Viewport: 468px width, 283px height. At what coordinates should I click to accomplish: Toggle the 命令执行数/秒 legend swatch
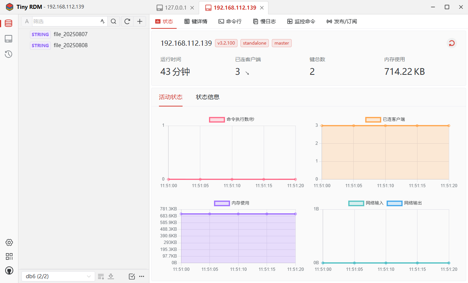coord(217,119)
